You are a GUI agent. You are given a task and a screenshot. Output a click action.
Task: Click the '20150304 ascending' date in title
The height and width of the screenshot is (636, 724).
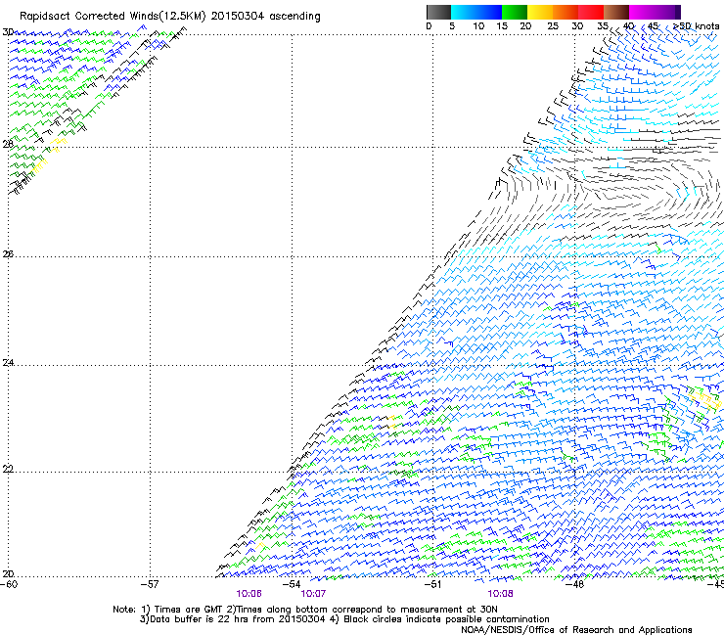(265, 17)
